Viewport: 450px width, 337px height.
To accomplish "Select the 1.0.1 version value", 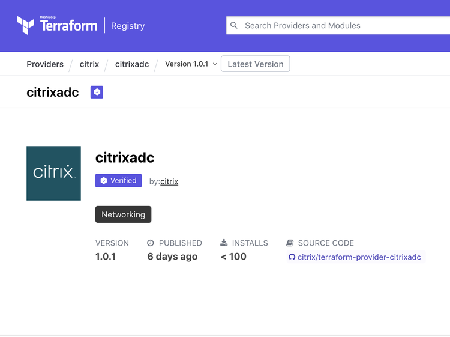I will (106, 257).
